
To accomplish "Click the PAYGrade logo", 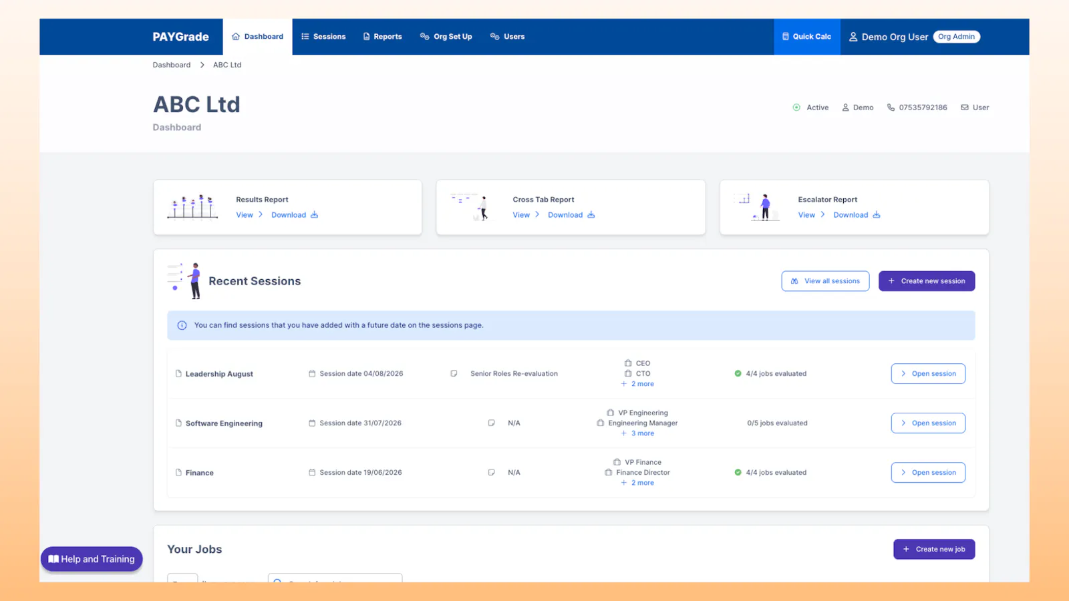I will pyautogui.click(x=180, y=37).
